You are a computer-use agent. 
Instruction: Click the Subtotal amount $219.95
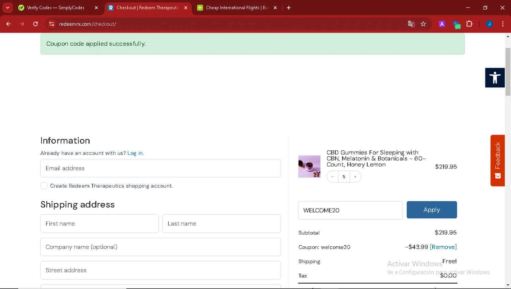(446, 232)
